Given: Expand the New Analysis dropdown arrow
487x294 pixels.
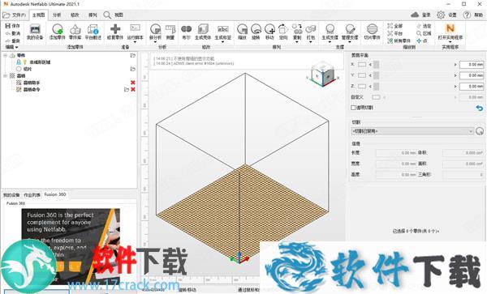Looking at the screenshot, I should point(155,42).
